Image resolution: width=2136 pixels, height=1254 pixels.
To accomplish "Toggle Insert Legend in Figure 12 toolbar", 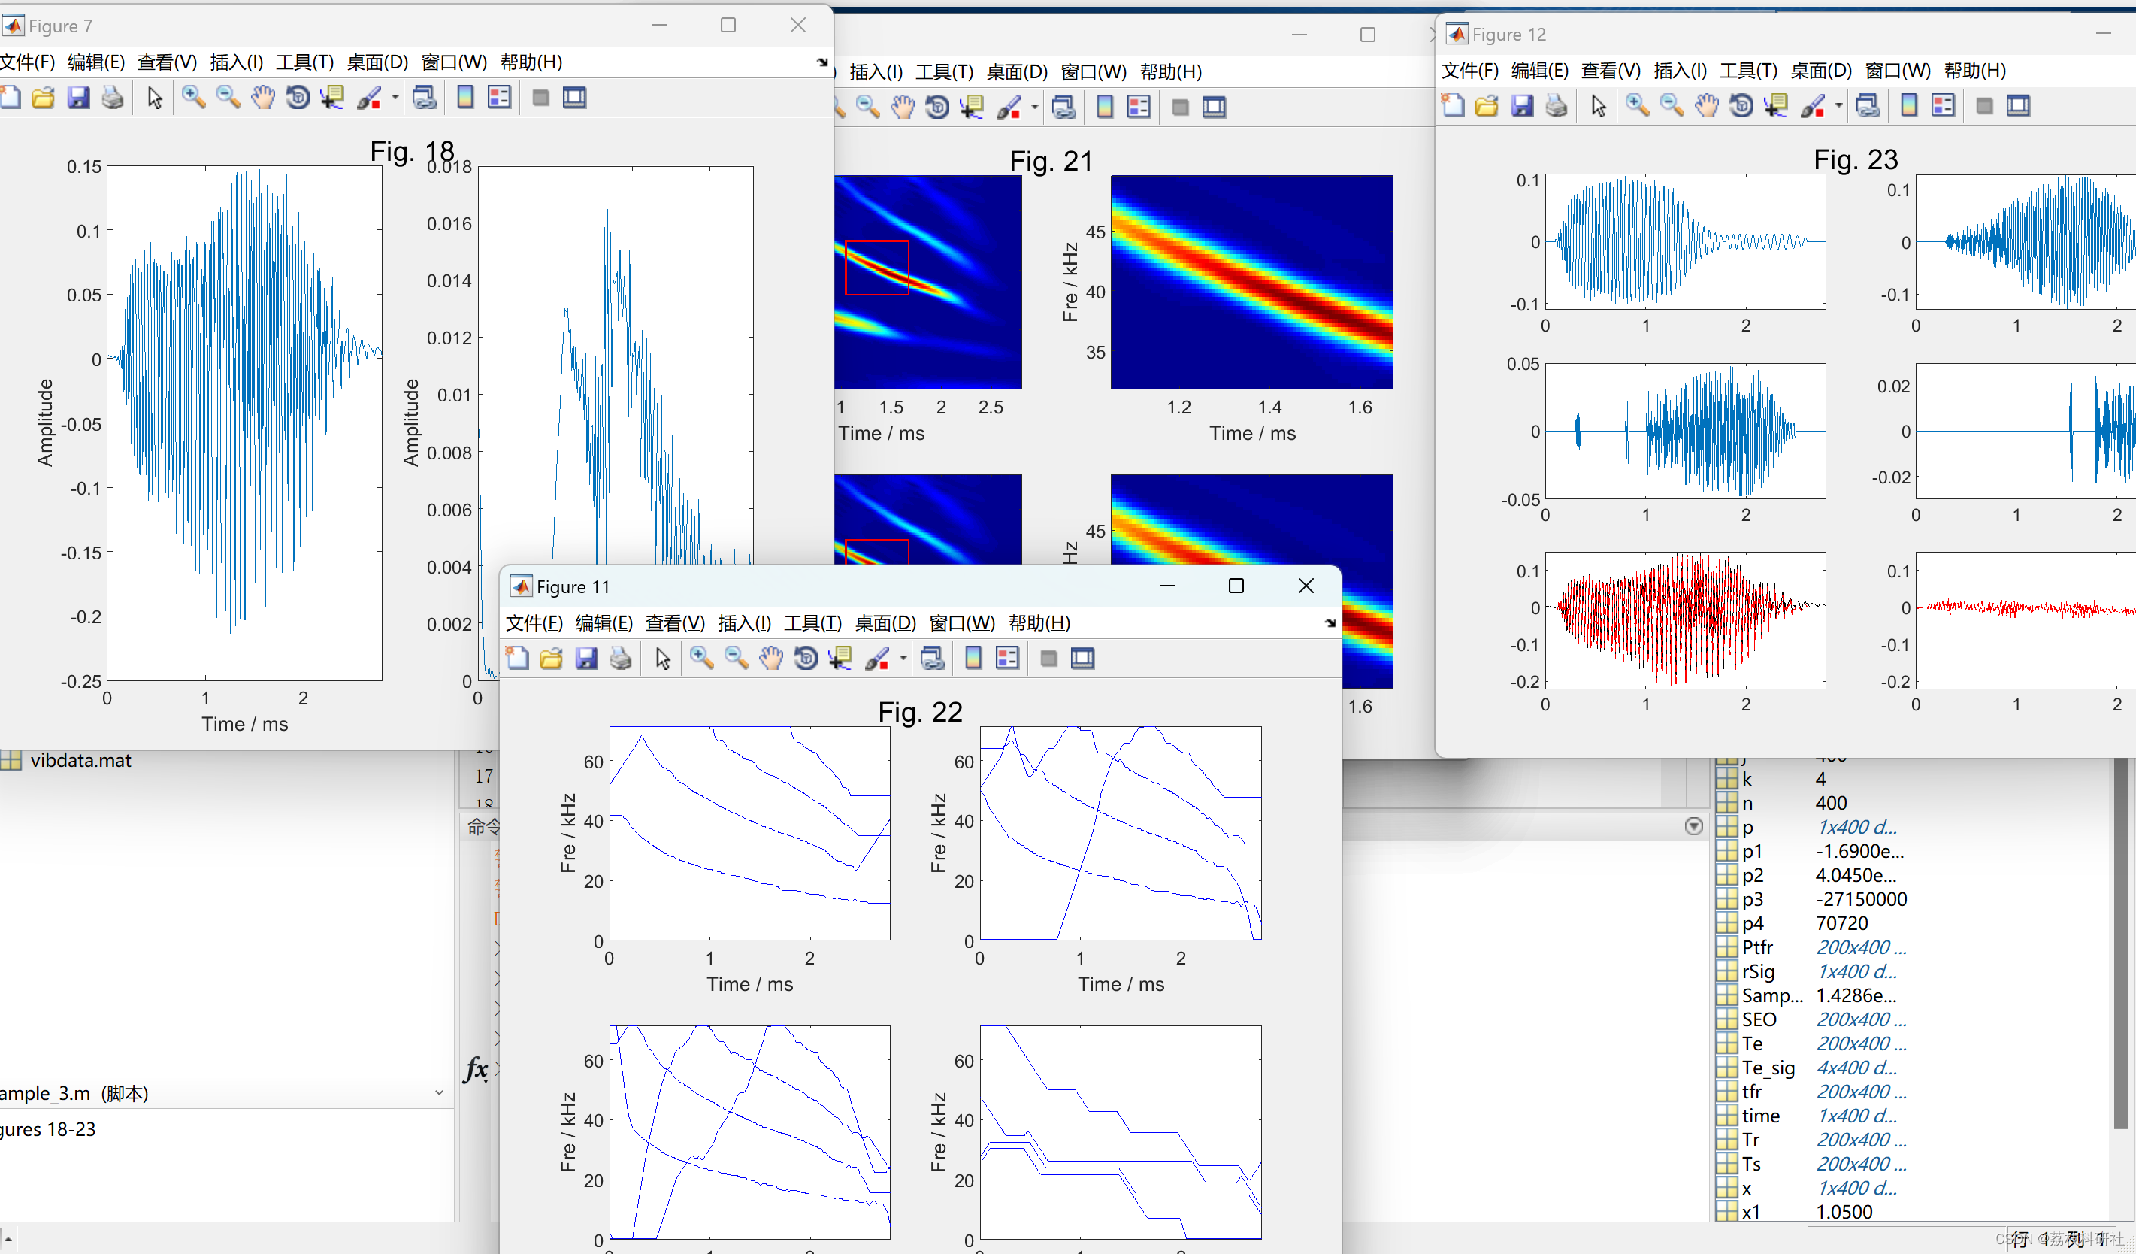I will [1943, 106].
